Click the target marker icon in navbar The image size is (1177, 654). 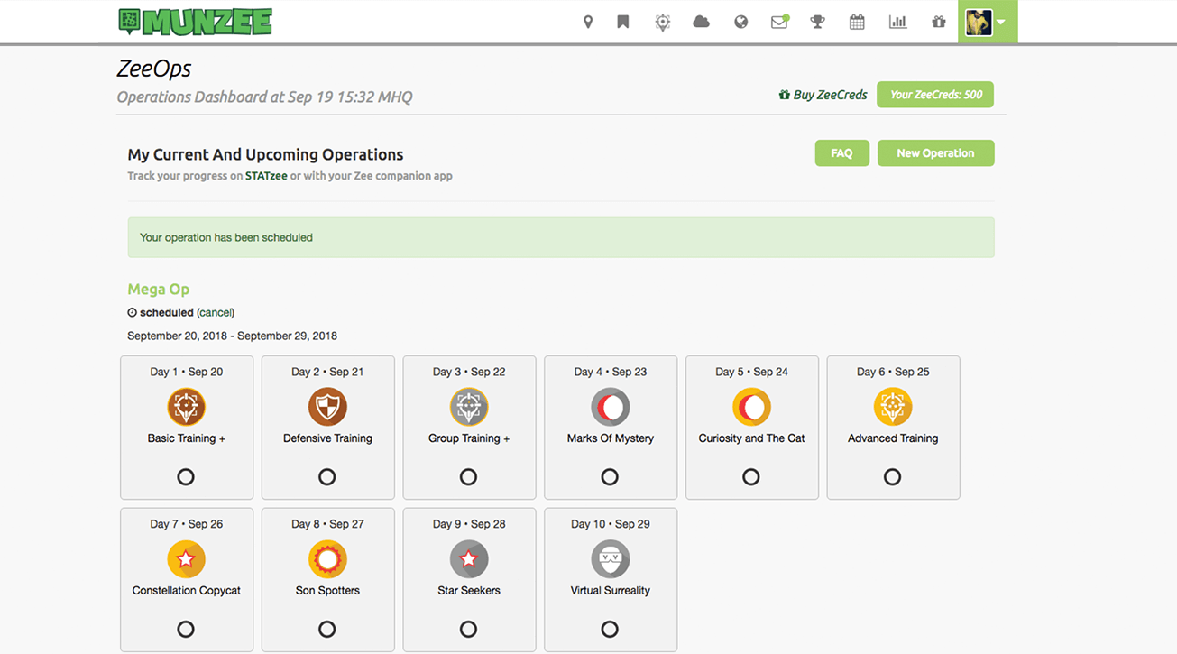click(x=663, y=22)
